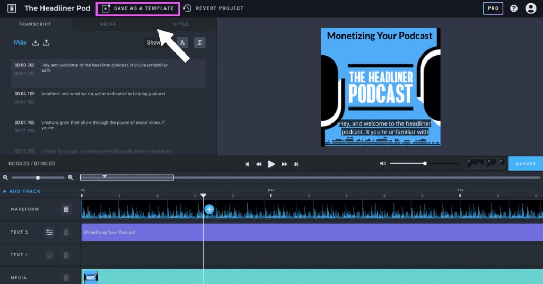Zoom in the timeline with magnifier plus
This screenshot has height=284, width=543.
click(x=71, y=177)
